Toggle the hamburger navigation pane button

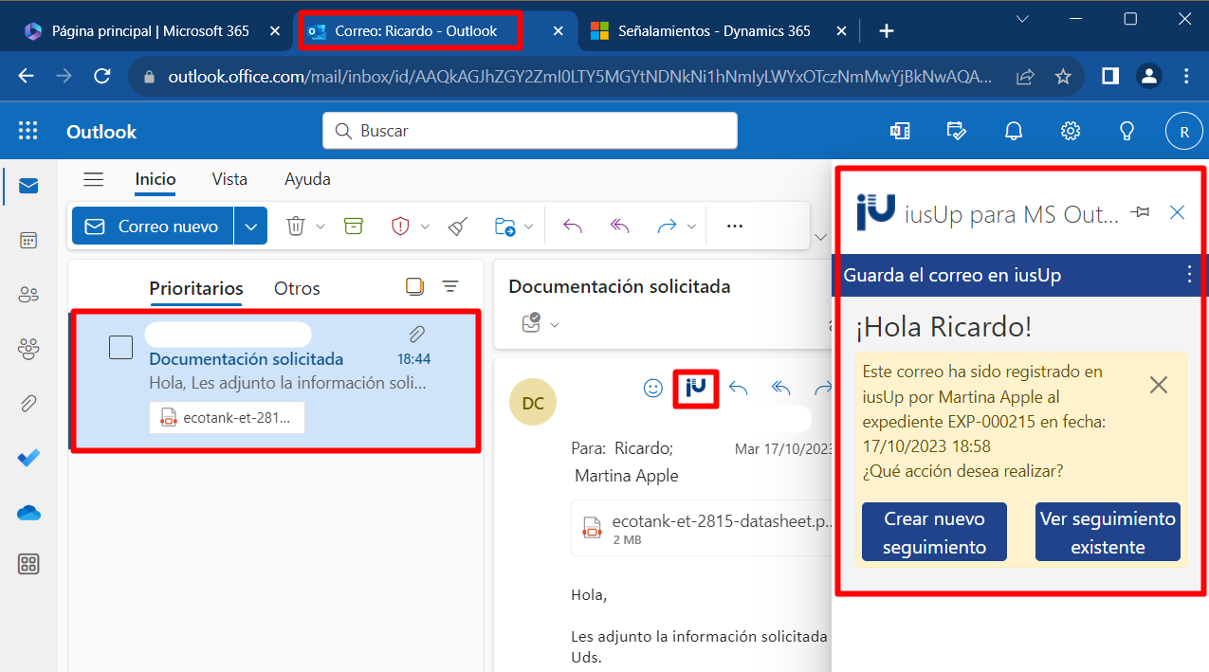(x=93, y=179)
